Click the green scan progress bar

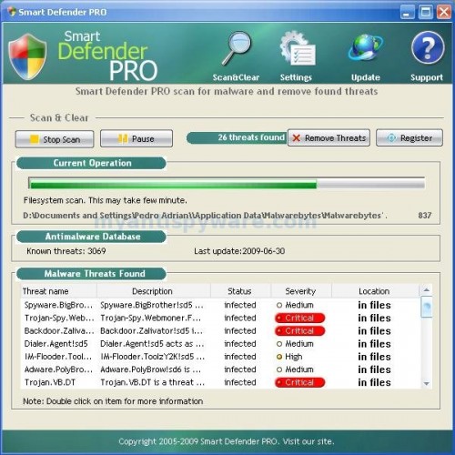(227, 183)
